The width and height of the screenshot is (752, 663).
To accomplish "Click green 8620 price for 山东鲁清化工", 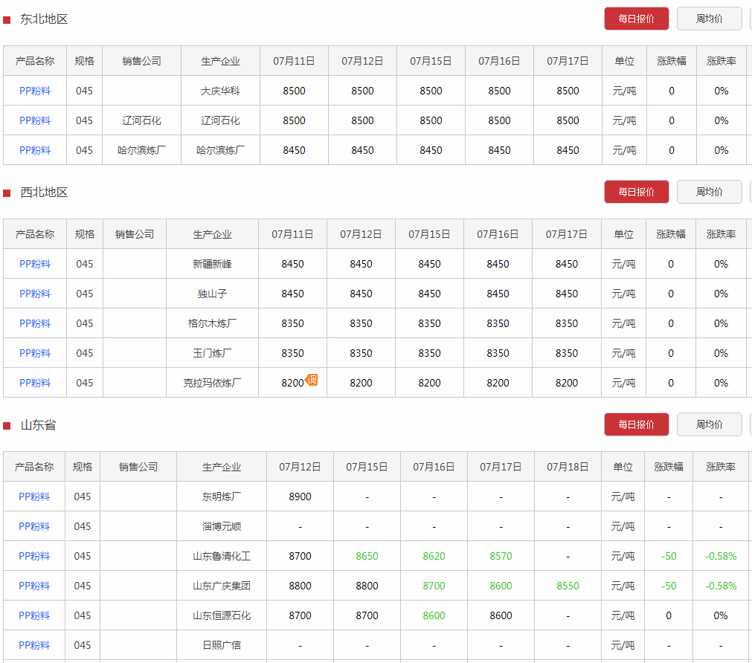I will point(434,556).
